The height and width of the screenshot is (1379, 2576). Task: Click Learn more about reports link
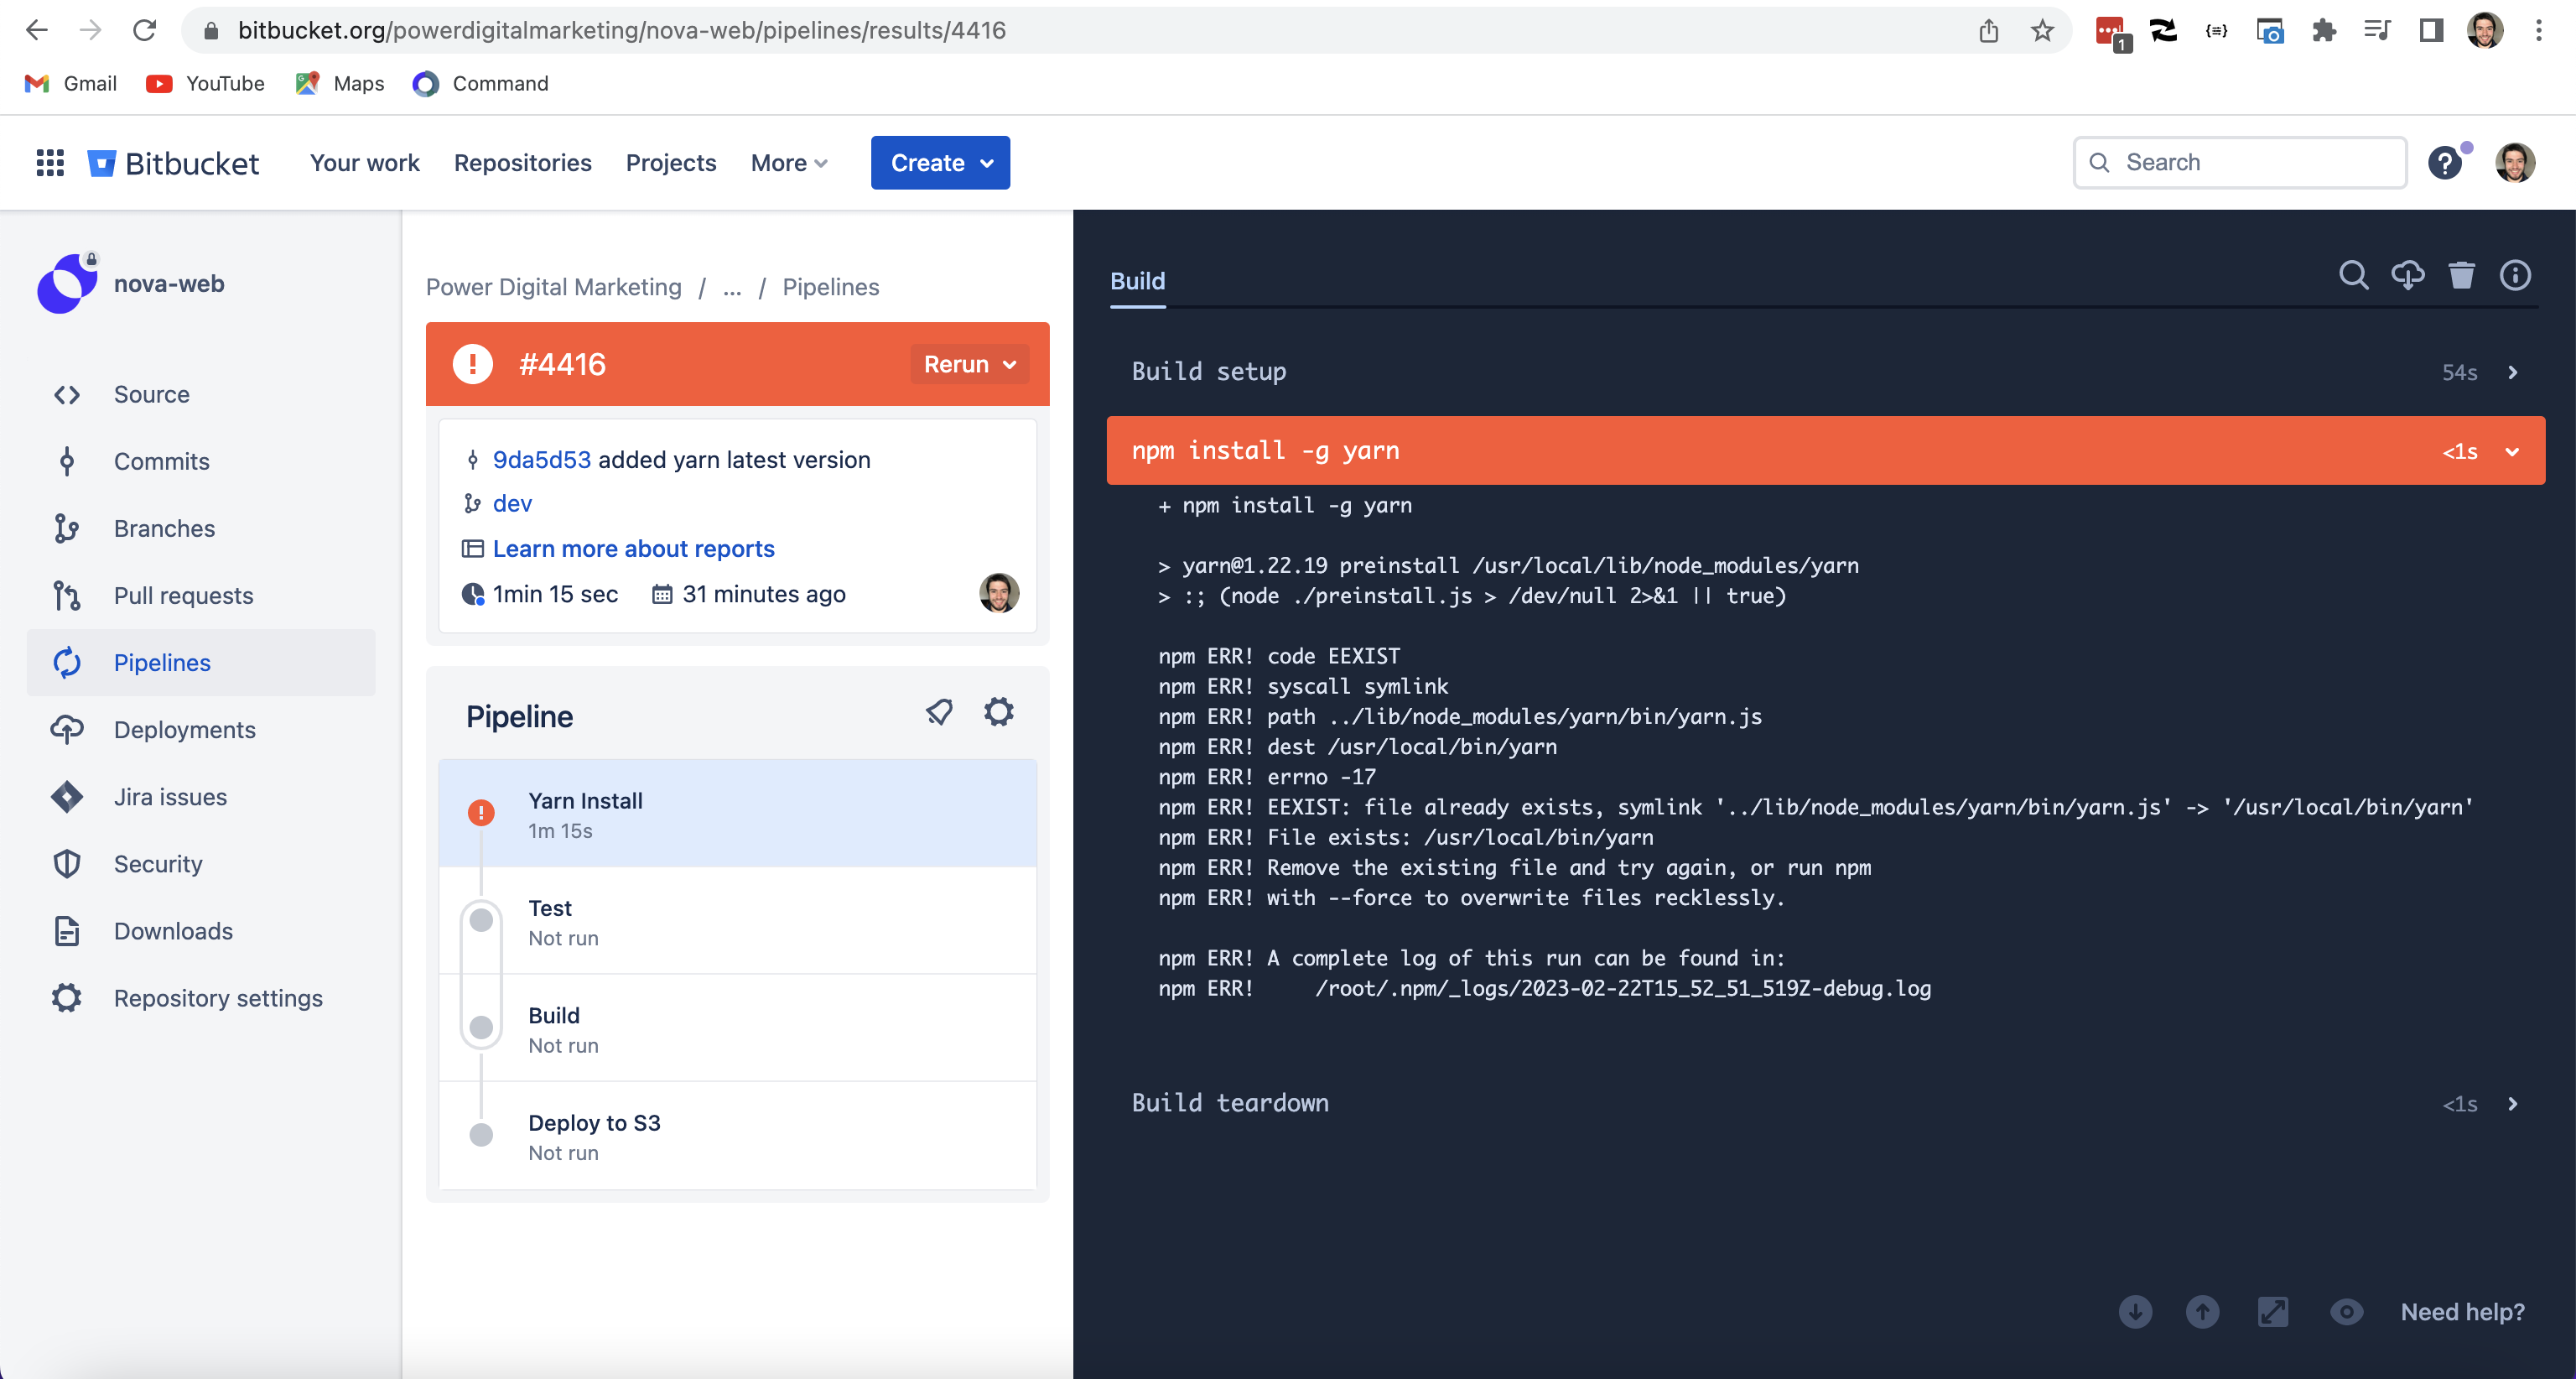[633, 549]
